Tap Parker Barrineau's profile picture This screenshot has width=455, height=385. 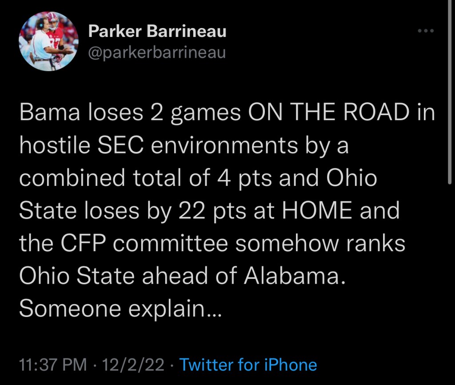point(49,41)
